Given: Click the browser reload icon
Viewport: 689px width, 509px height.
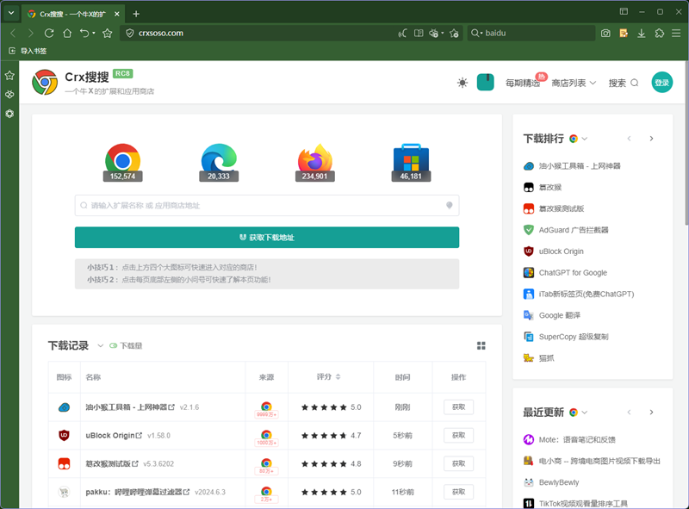Looking at the screenshot, I should pos(49,33).
